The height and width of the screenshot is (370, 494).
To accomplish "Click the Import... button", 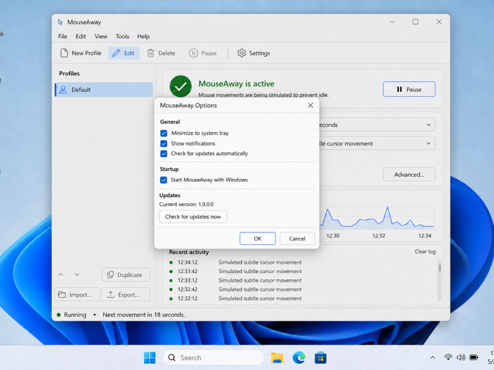I will pyautogui.click(x=77, y=295).
